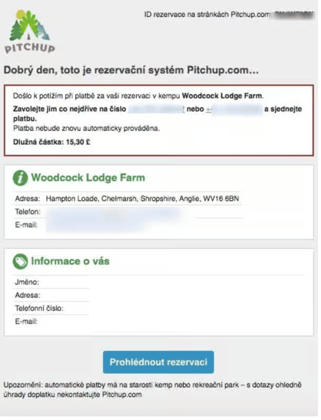Click the first blurred phone number

point(156,109)
